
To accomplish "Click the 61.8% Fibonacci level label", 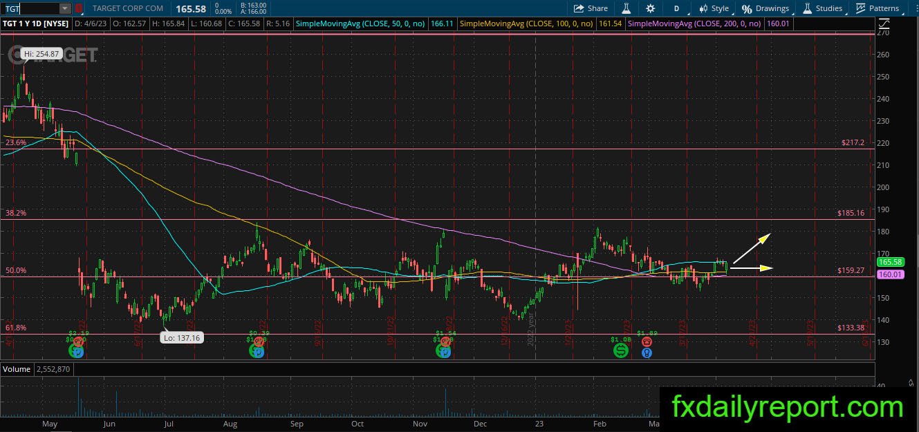I will (15, 328).
